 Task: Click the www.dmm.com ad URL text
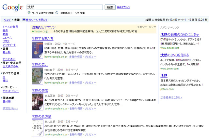(169, 69)
